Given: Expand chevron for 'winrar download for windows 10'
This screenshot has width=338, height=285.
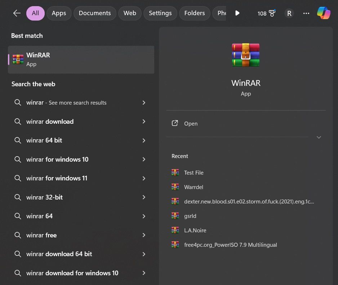Looking at the screenshot, I should coord(144,273).
